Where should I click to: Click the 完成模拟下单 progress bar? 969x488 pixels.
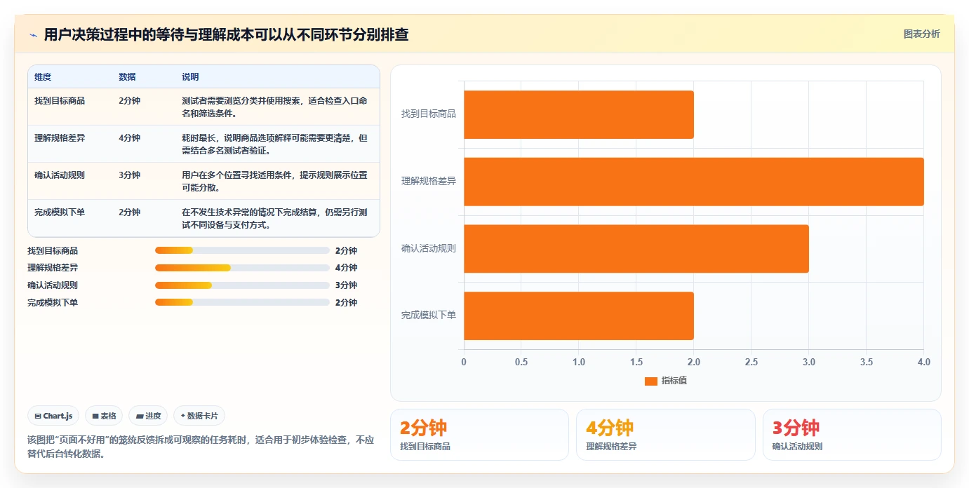242,302
